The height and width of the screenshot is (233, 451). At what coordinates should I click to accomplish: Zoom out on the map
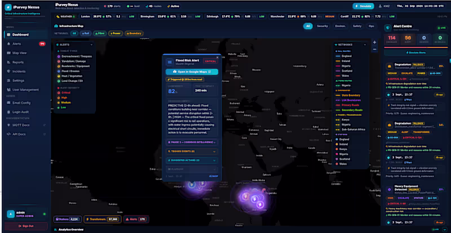374,49
